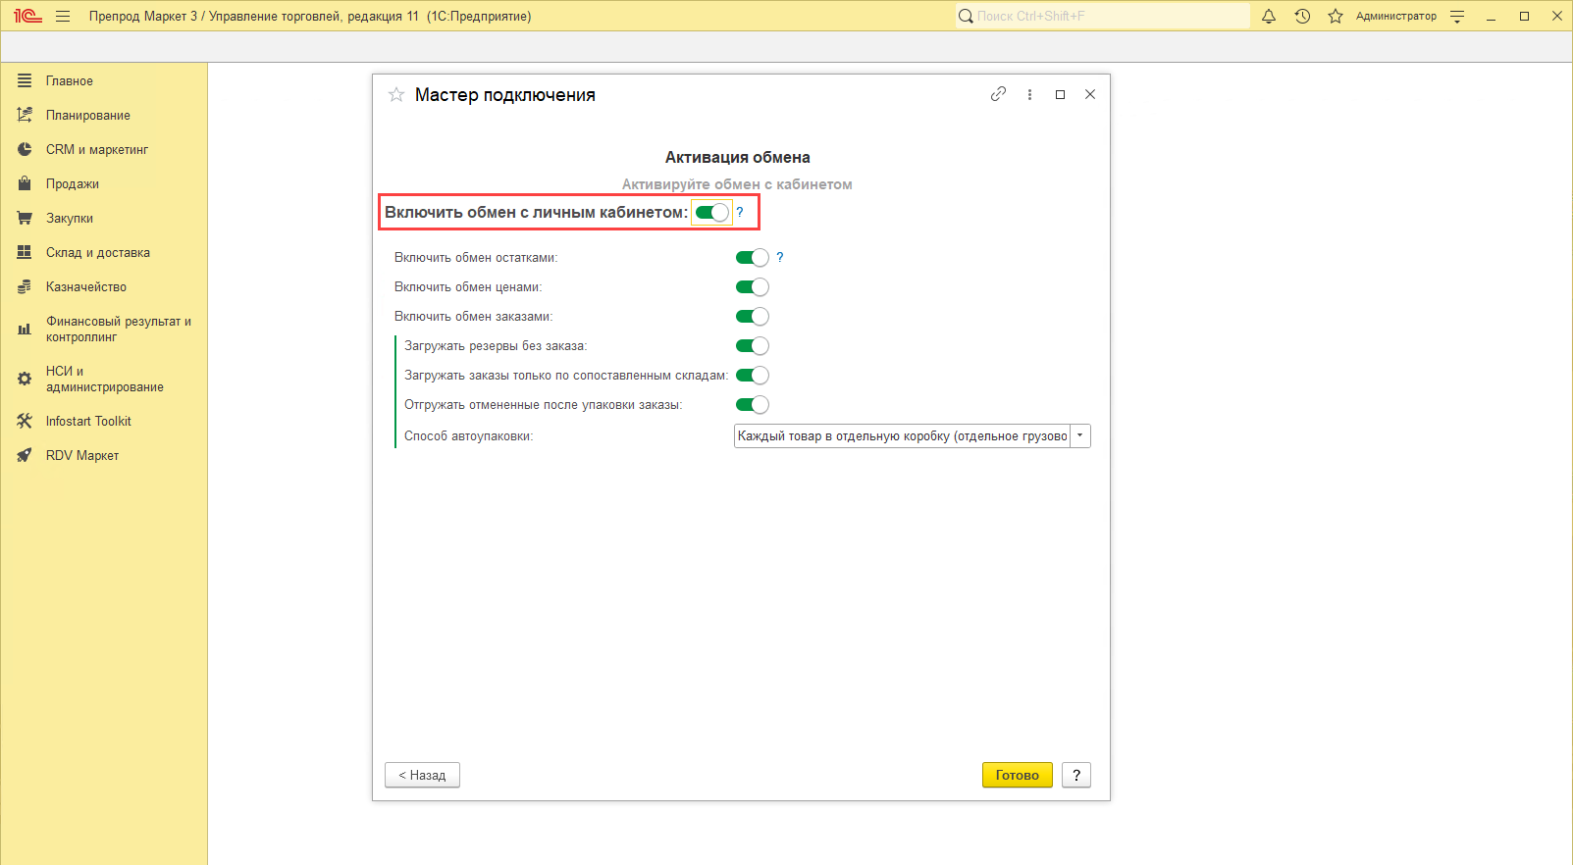Turn off Загружать резервы без заказа
The image size is (1573, 865).
click(752, 346)
